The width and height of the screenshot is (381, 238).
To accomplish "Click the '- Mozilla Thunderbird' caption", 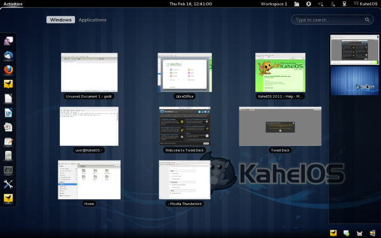I will (x=184, y=204).
